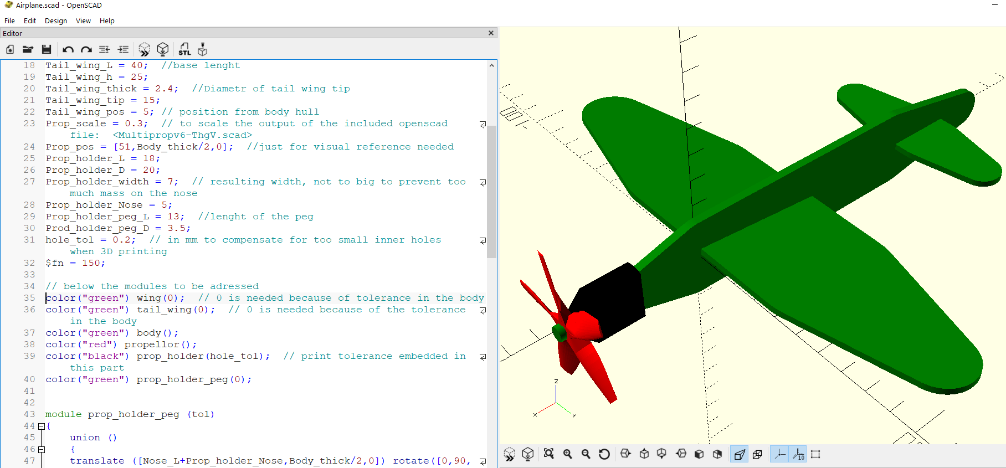Screen dimensions: 1006x468
Task: Click the "Prod_holder_peg_D = 3.5;" line
Action: [118, 228]
